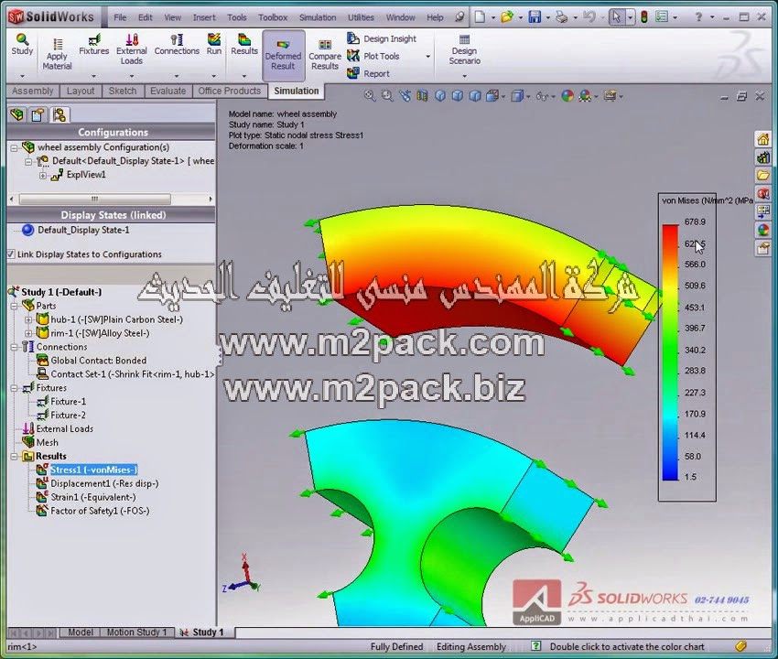Switch to the Sketch tab

(123, 91)
